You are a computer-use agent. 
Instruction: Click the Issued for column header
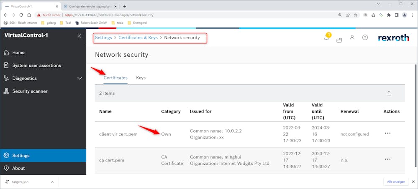(201, 111)
